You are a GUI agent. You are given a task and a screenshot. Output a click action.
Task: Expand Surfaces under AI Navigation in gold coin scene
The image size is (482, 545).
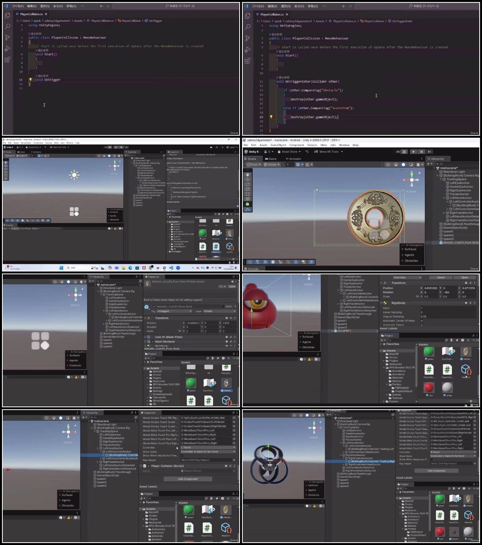[403, 249]
